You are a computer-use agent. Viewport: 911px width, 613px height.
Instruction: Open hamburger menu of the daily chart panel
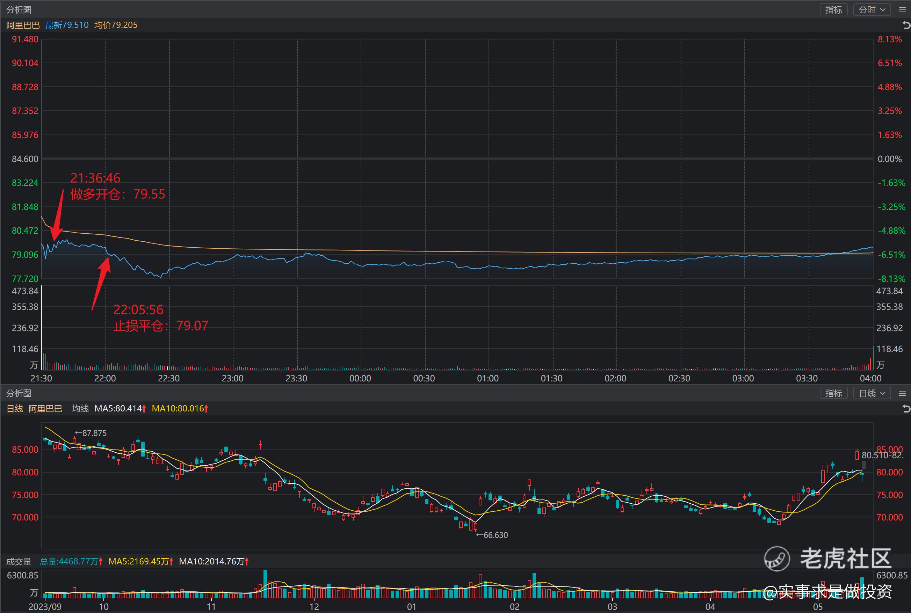(x=902, y=393)
